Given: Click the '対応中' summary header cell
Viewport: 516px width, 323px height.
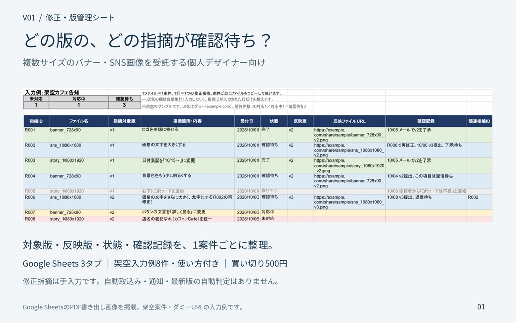Looking at the screenshot, I should pyautogui.click(x=79, y=99).
